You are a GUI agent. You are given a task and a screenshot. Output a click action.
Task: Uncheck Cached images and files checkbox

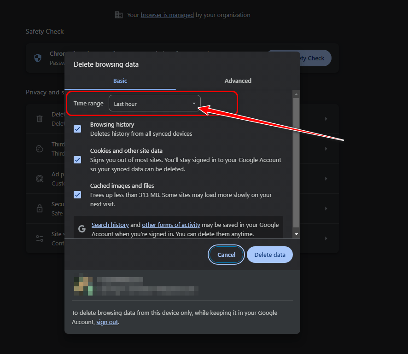77,195
